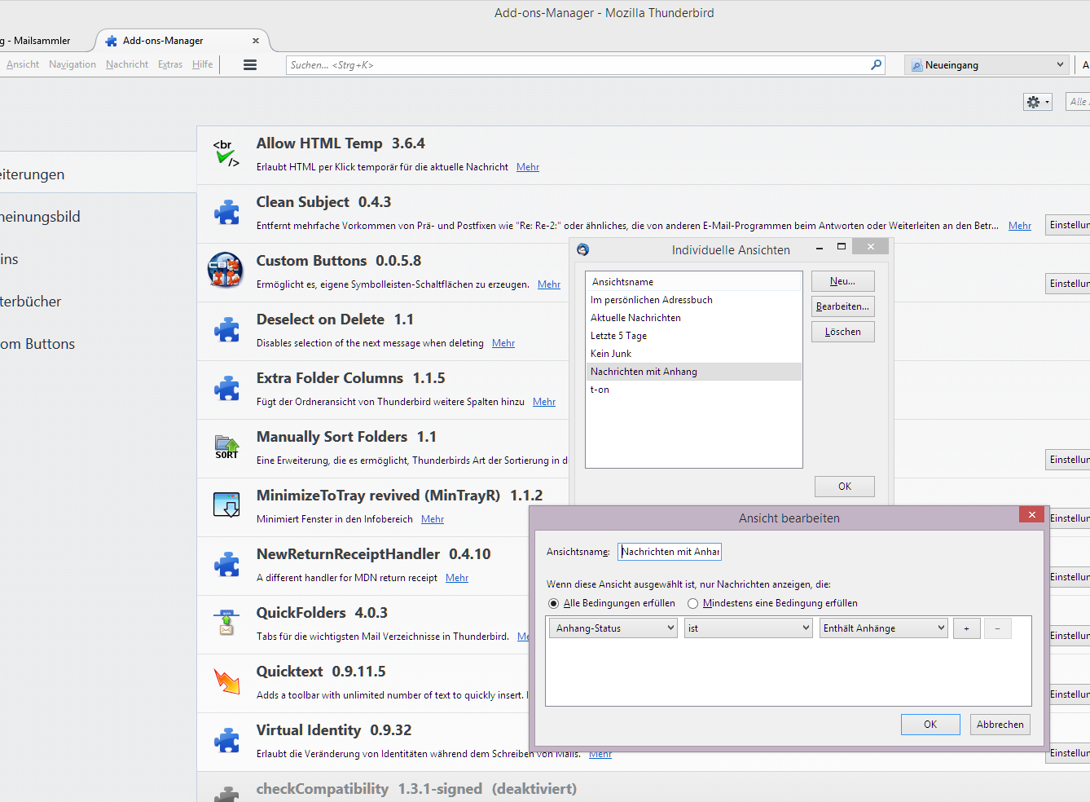The width and height of the screenshot is (1090, 802).
Task: Select 'Alle Bedingungen erfüllen' radio button
Action: tap(554, 604)
